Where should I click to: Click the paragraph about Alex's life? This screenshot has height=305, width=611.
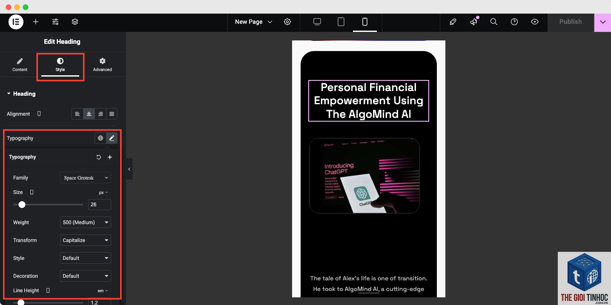(x=369, y=284)
